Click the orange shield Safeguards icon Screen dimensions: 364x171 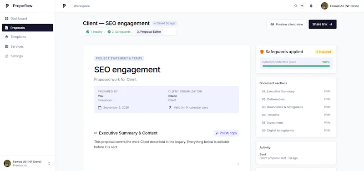tap(262, 52)
